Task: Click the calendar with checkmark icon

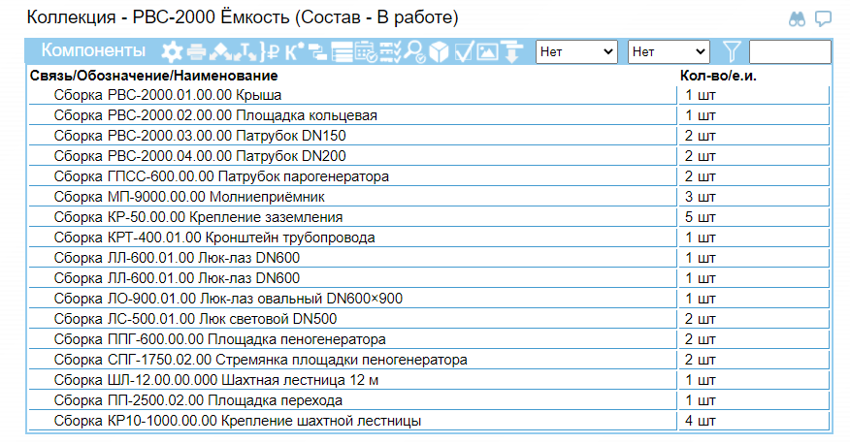Action: 367,51
